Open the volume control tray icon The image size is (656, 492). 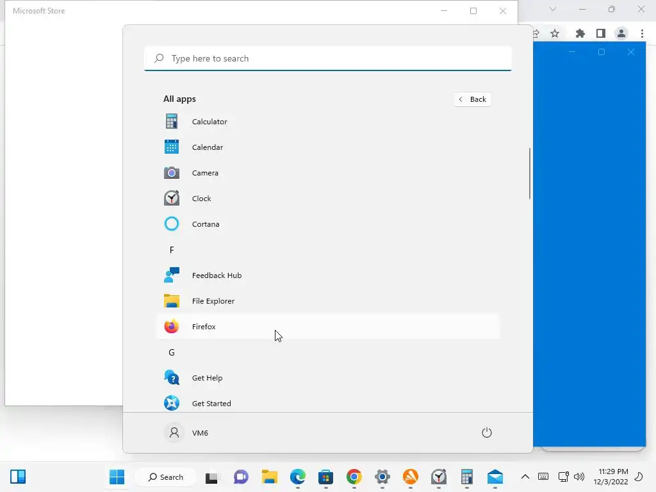[579, 477]
